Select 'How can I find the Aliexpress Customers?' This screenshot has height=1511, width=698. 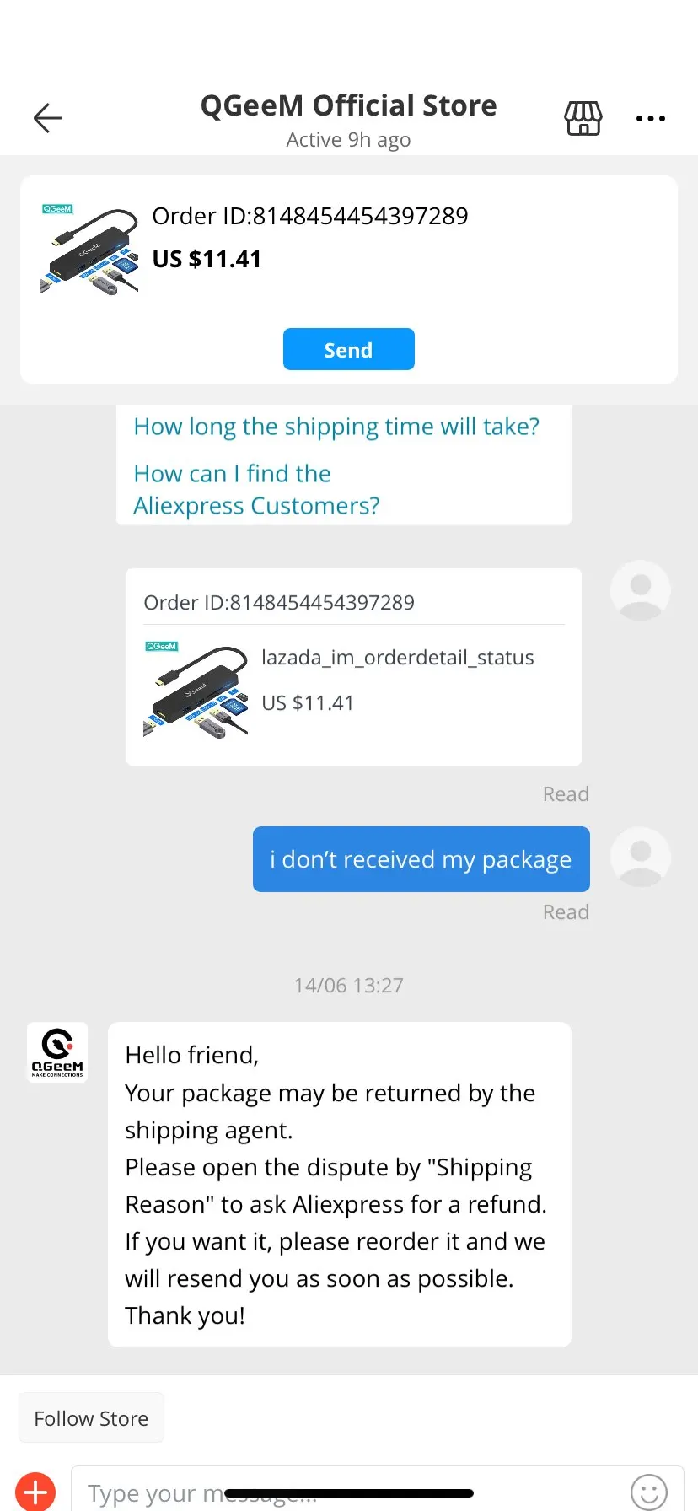(256, 490)
